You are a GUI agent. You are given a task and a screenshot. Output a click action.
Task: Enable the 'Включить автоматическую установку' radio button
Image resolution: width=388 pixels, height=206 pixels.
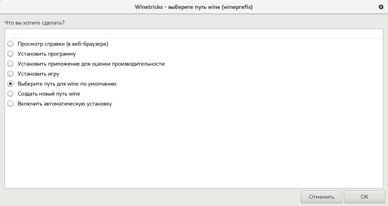(x=10, y=104)
